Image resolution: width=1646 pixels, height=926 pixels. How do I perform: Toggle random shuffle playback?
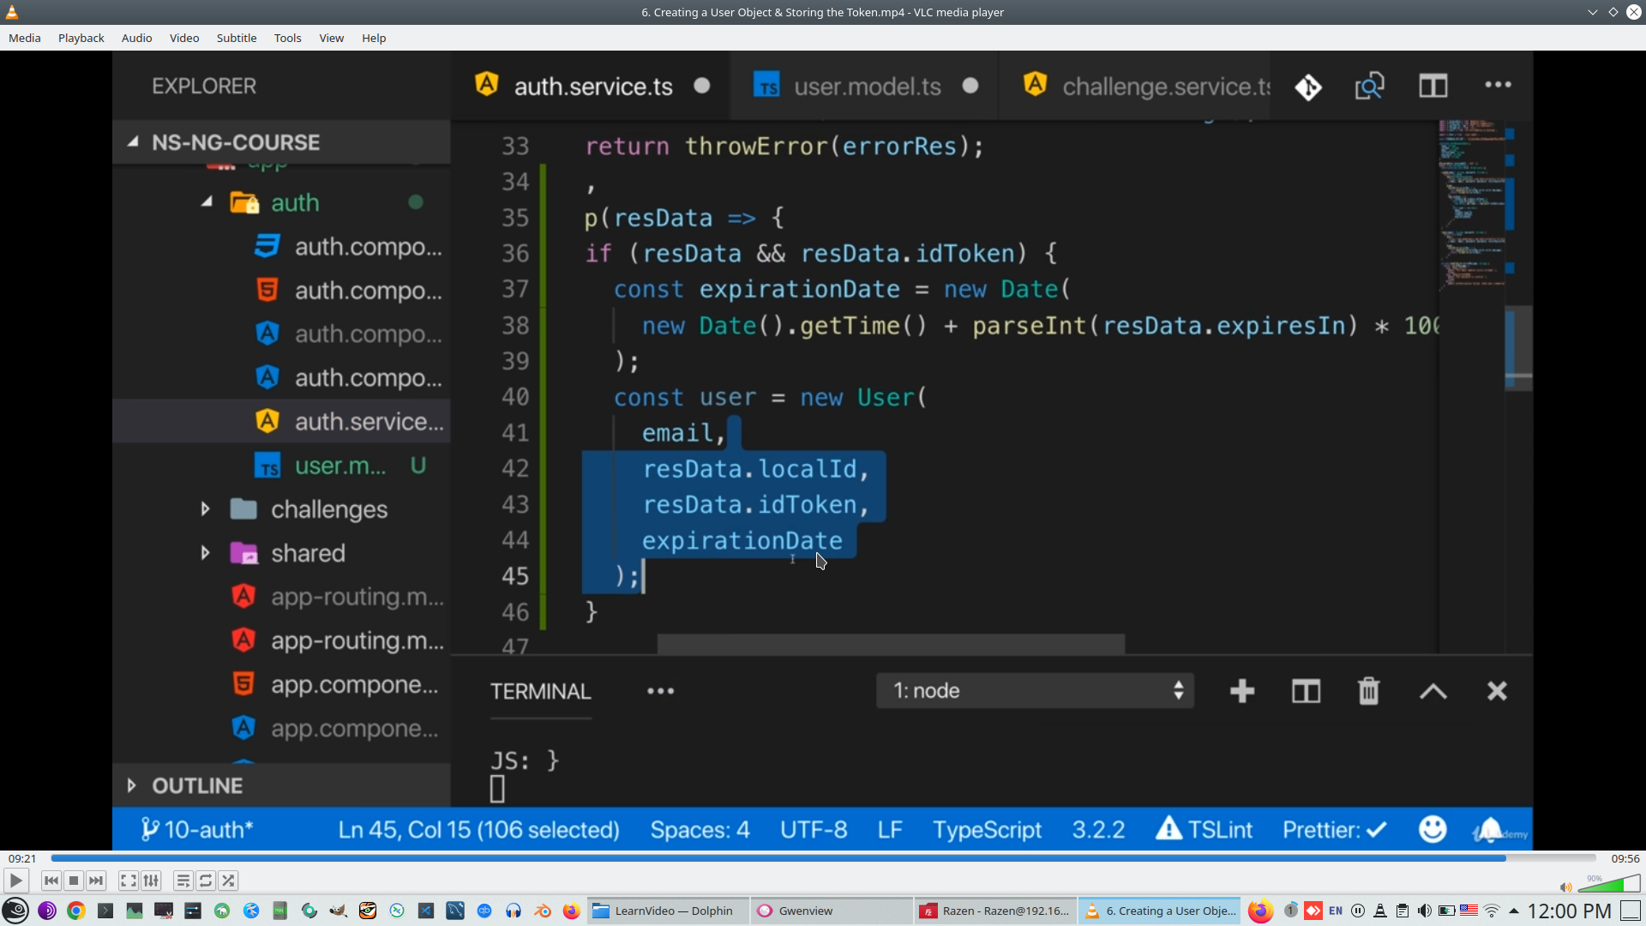coord(228,881)
